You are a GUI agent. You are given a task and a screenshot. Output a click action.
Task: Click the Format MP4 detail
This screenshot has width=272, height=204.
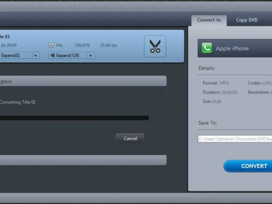pos(216,83)
